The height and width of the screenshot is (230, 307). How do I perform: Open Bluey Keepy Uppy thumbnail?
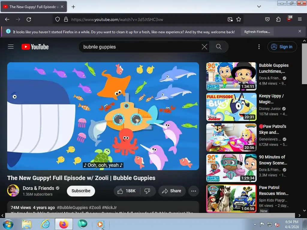[231, 107]
